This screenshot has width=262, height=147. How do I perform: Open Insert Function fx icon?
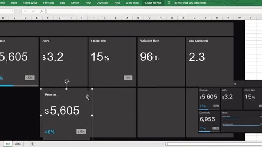pyautogui.click(x=41, y=11)
